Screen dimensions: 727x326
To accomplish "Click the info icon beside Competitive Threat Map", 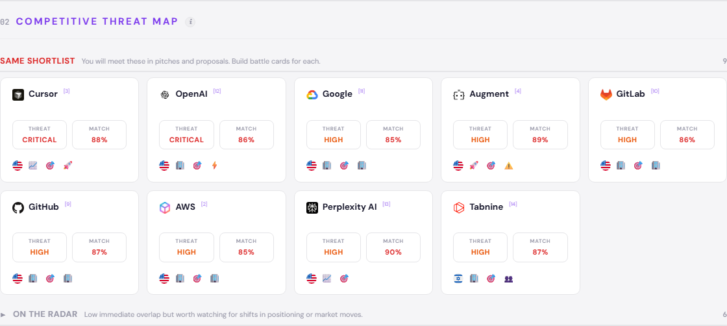I will (x=190, y=22).
